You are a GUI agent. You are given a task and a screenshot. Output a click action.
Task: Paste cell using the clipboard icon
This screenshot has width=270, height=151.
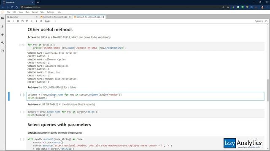pyautogui.click(x=27, y=21)
